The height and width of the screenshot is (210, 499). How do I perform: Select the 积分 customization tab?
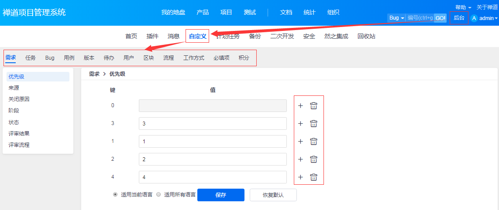coord(244,58)
